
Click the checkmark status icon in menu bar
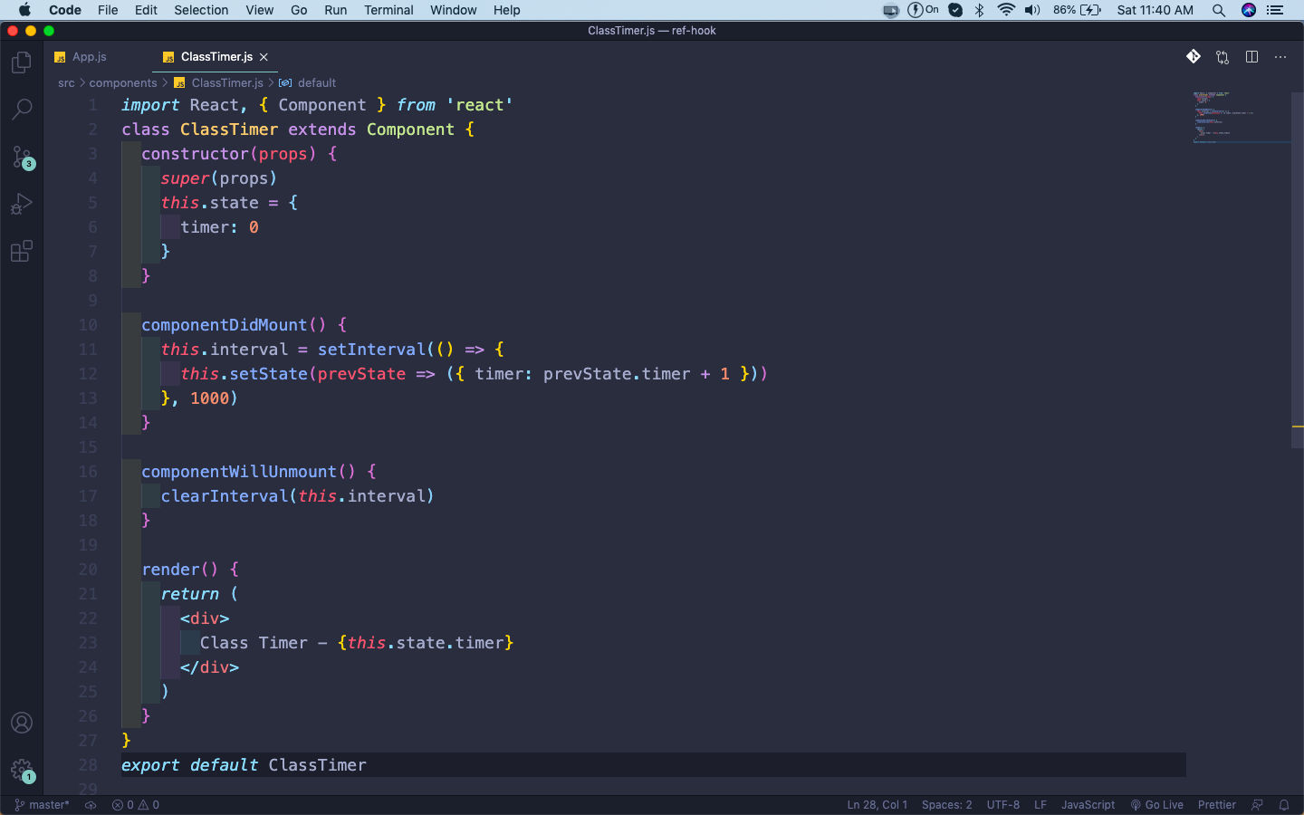coord(955,10)
